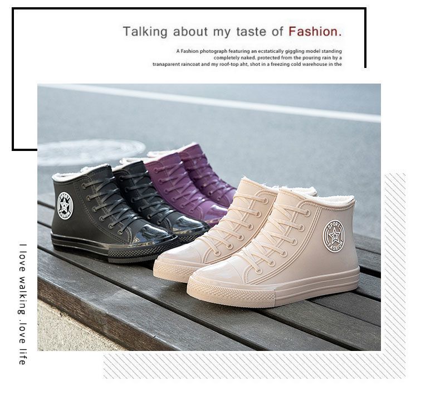
Task: Click the small paragraph beginning "A Fashion photograph"
Action: point(247,57)
